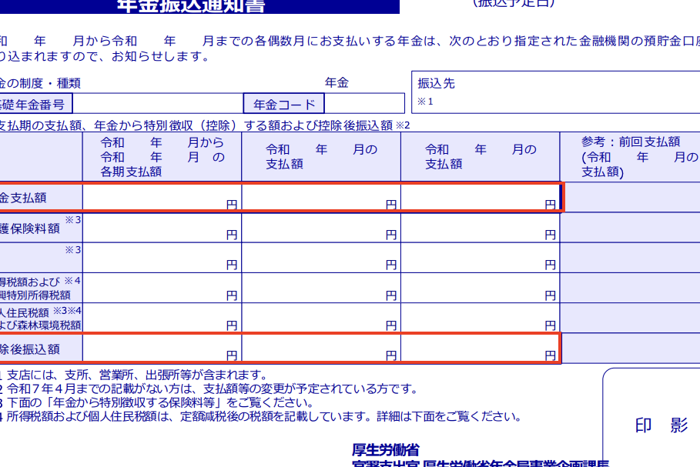Click the 年金振込通知書 title banner
The width and height of the screenshot is (700, 467).
(x=200, y=6)
